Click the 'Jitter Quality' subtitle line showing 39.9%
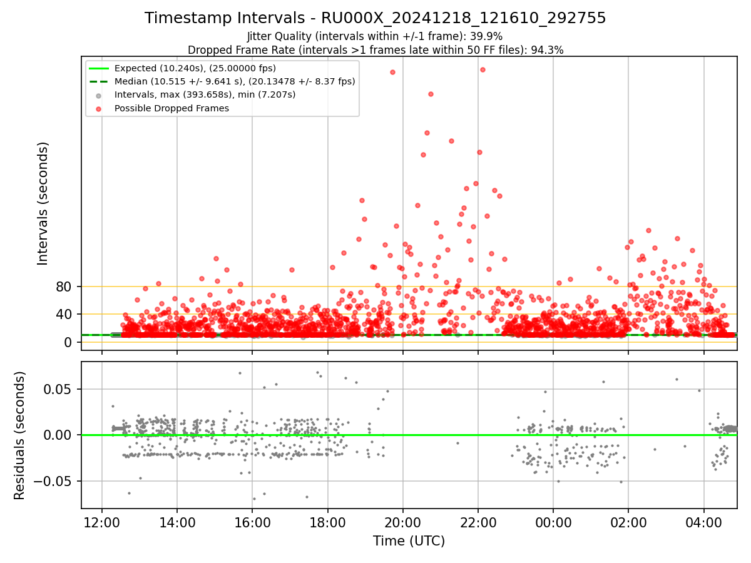 coord(375,37)
